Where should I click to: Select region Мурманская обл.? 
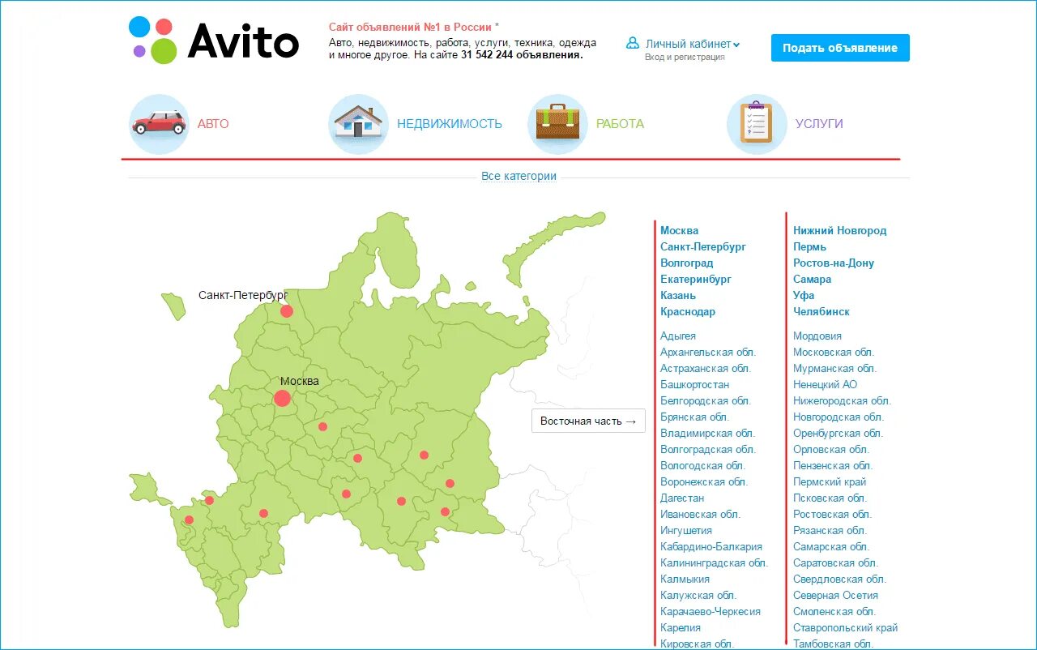(835, 368)
